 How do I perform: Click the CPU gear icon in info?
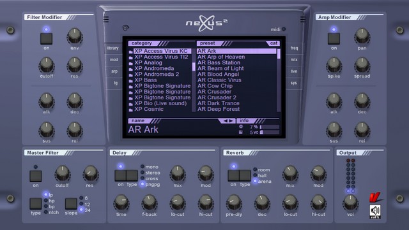coord(241,126)
